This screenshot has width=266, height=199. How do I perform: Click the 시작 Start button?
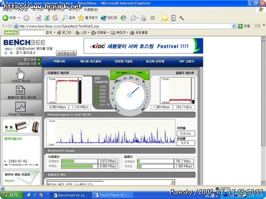[x=12, y=195]
